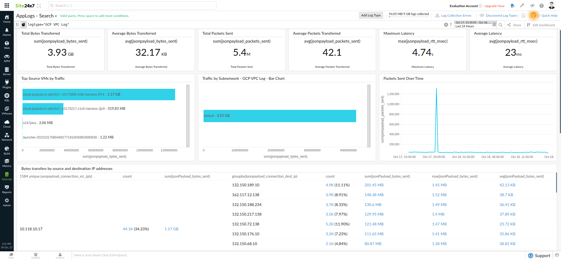Open the apps grid launcher

click(x=7, y=5)
